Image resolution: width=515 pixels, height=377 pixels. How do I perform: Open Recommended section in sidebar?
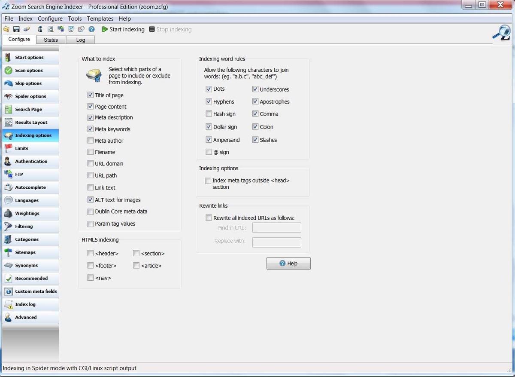[30, 279]
